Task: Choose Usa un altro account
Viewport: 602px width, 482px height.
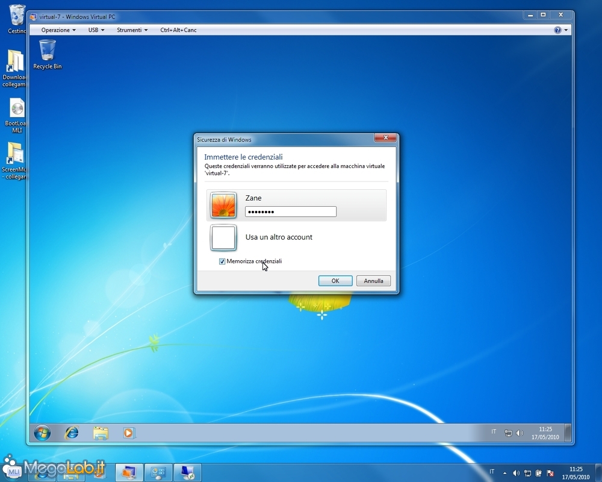Action: coord(279,237)
